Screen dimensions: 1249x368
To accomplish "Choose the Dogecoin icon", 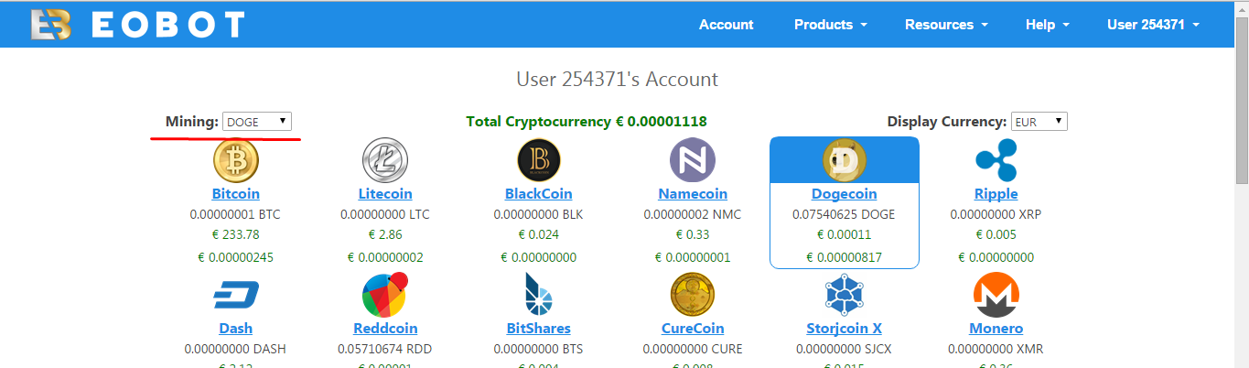I will [x=845, y=160].
